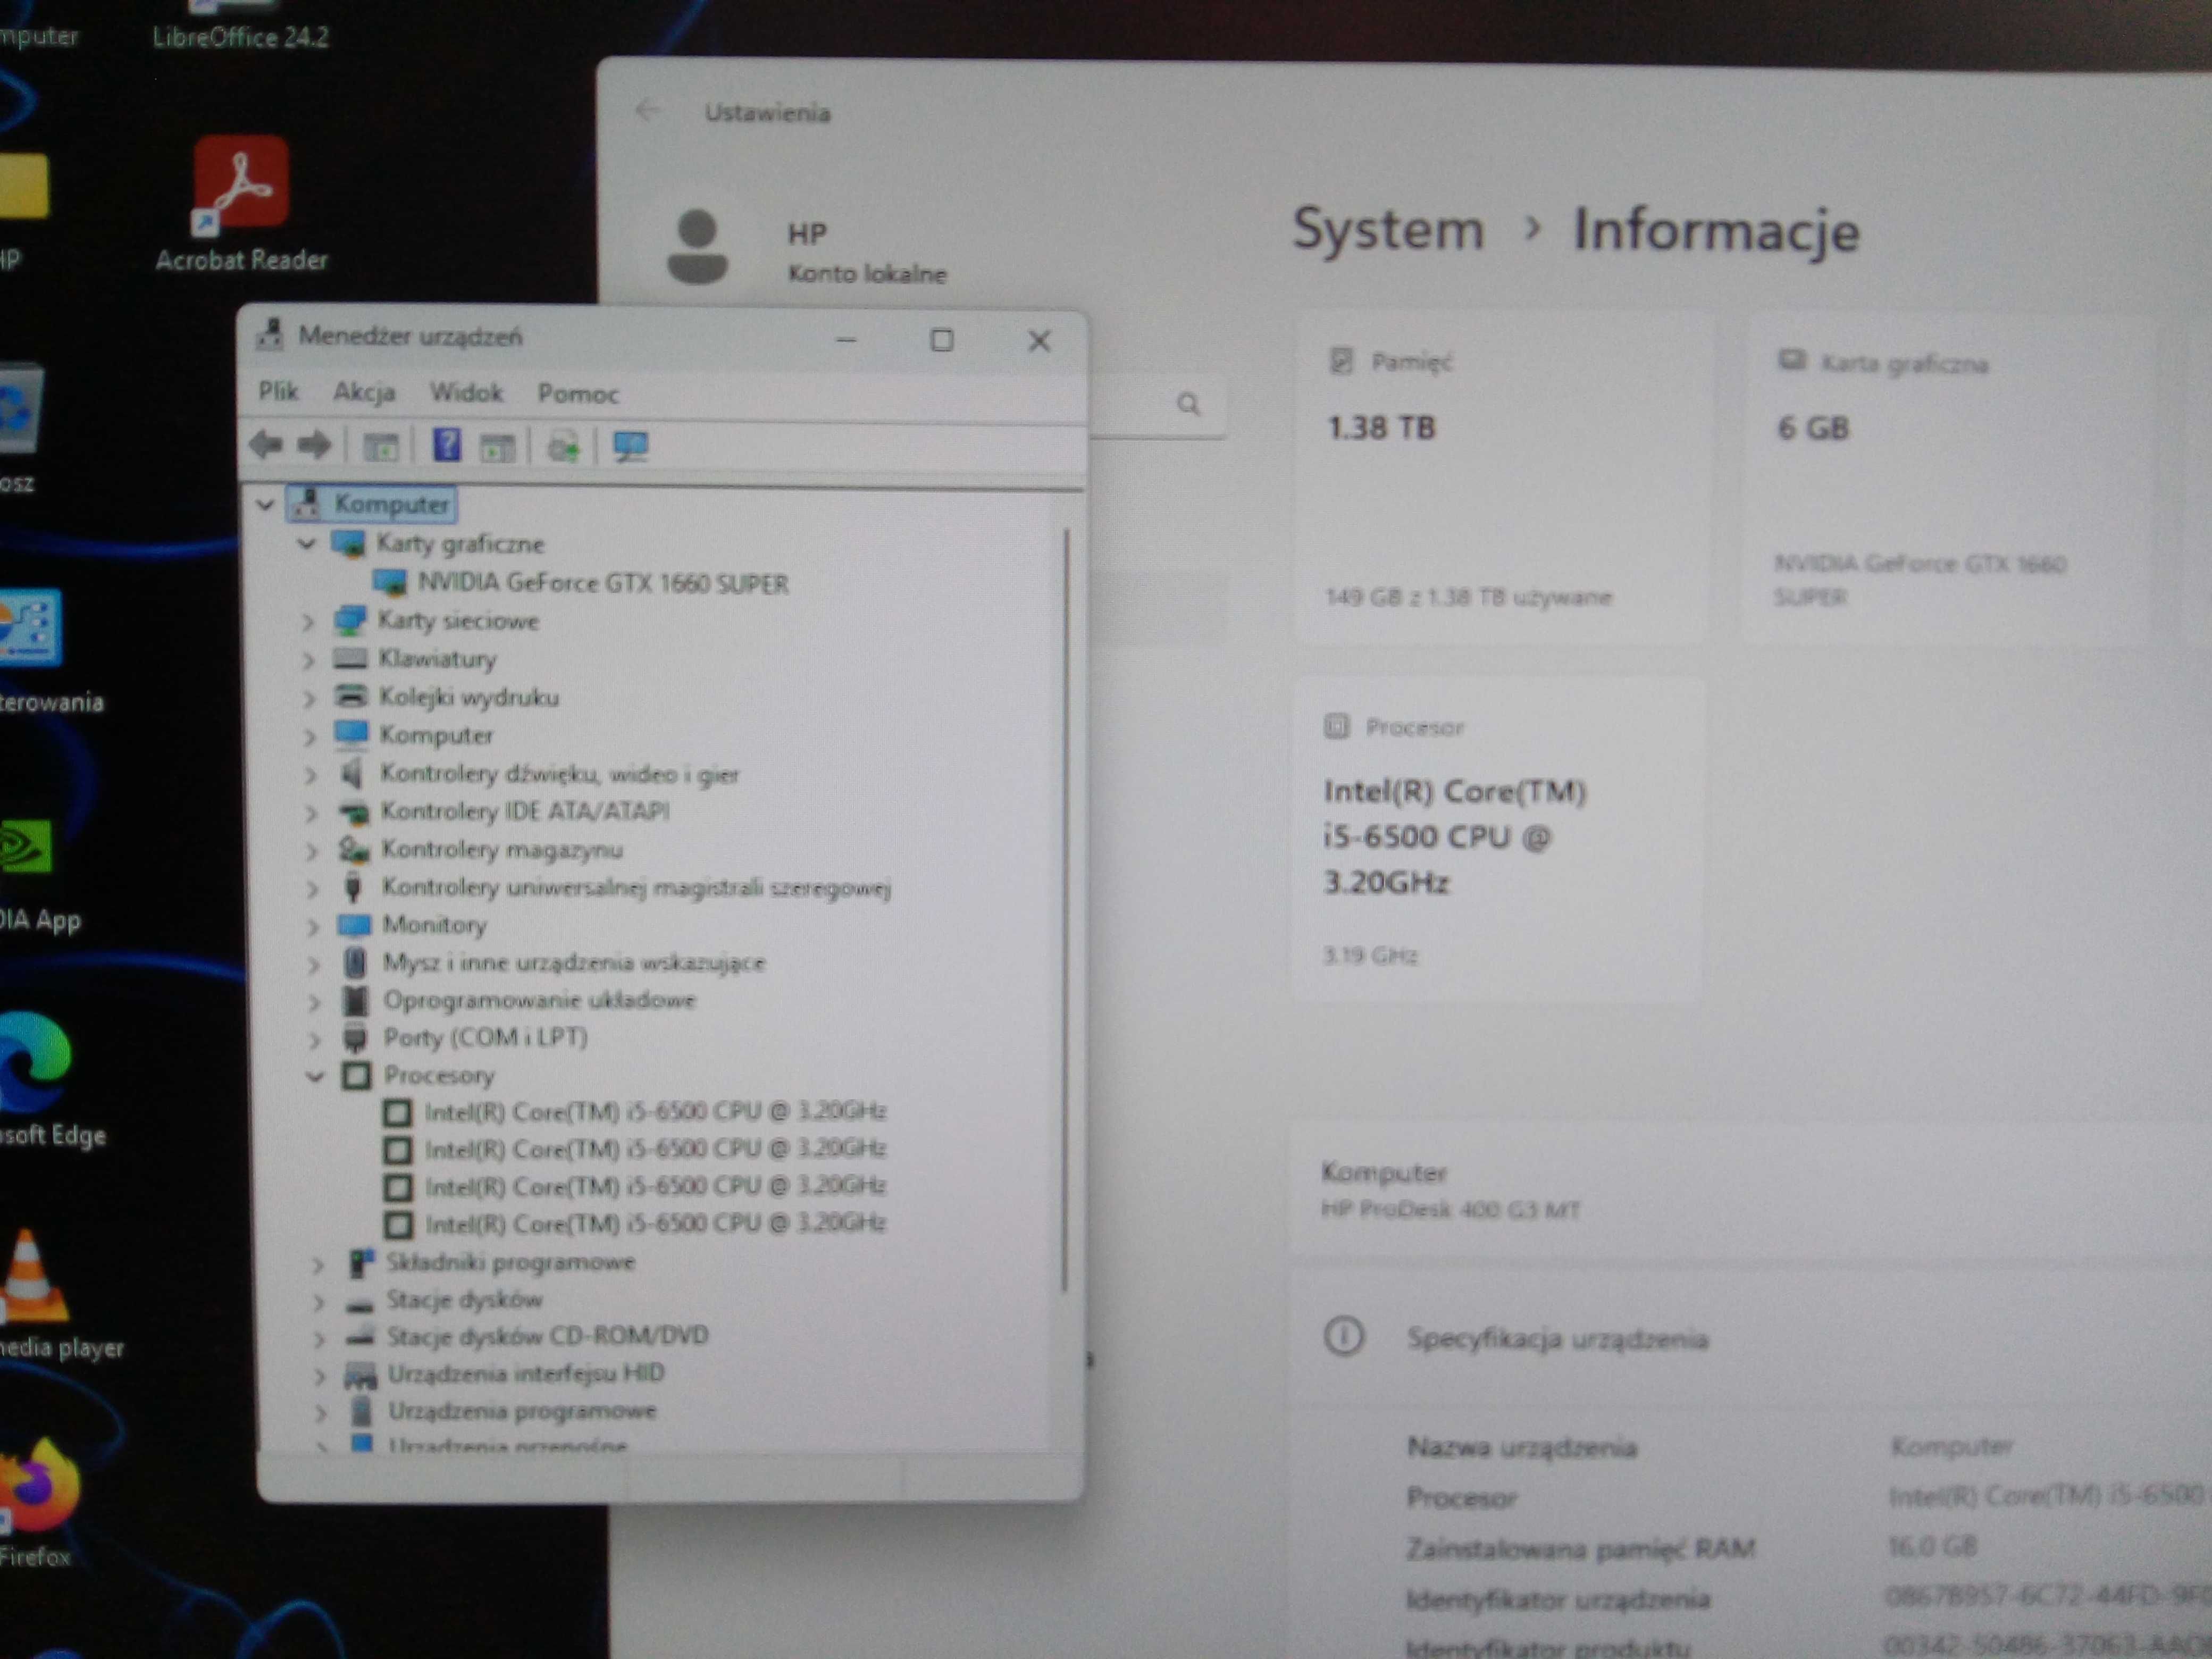This screenshot has width=2212, height=1659.
Task: Click the Zainstalowana pamięć RAM 16.0 GB value
Action: pos(1932,1546)
